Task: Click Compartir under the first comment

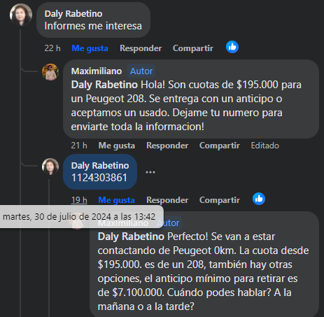Action: point(193,48)
